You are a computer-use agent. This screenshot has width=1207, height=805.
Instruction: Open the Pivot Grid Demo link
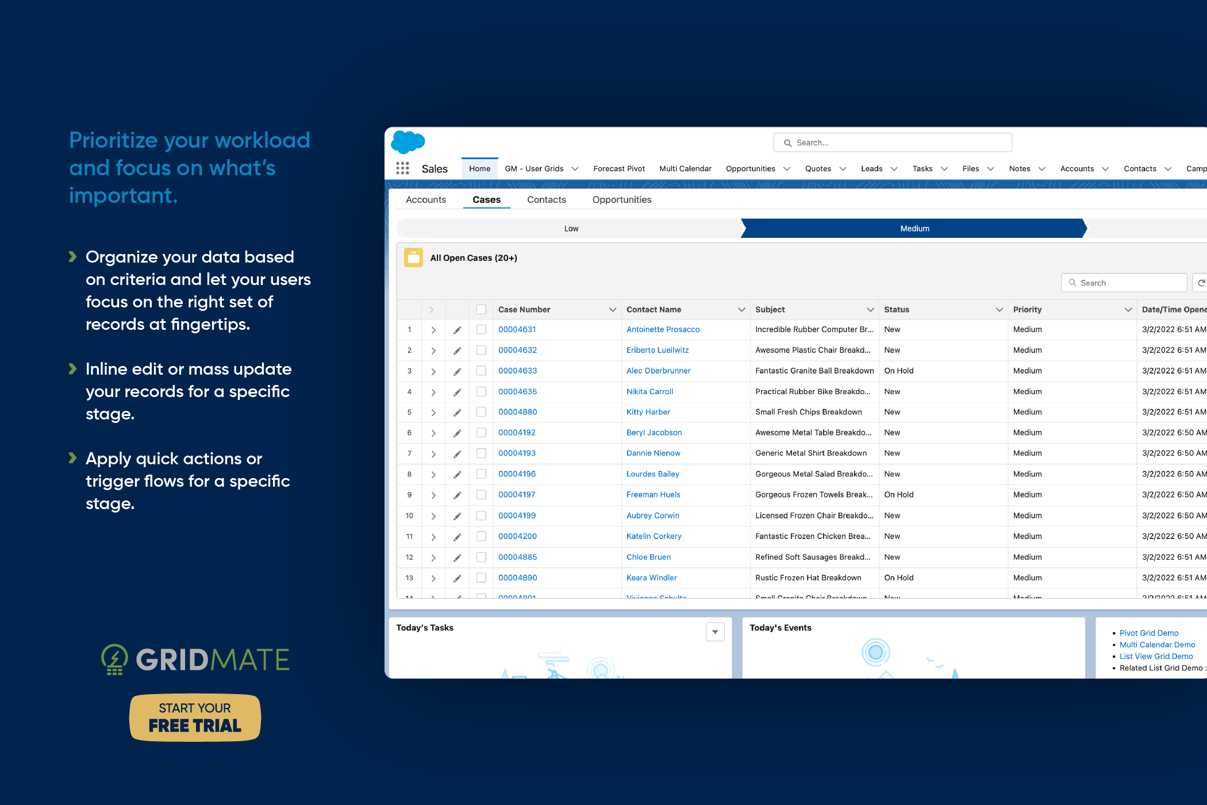click(1148, 633)
